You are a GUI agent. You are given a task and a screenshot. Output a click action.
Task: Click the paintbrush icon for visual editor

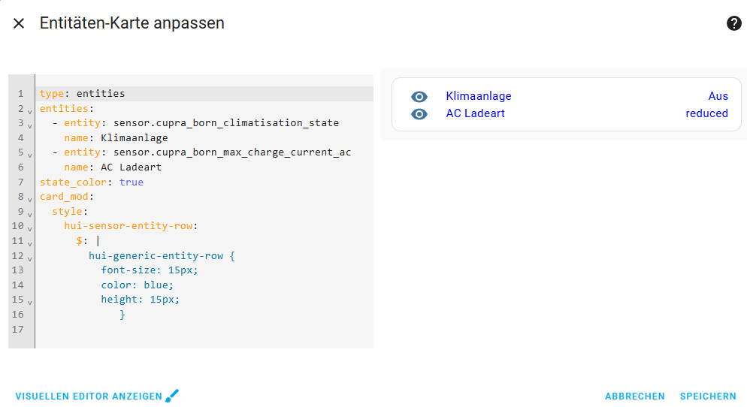click(x=173, y=396)
